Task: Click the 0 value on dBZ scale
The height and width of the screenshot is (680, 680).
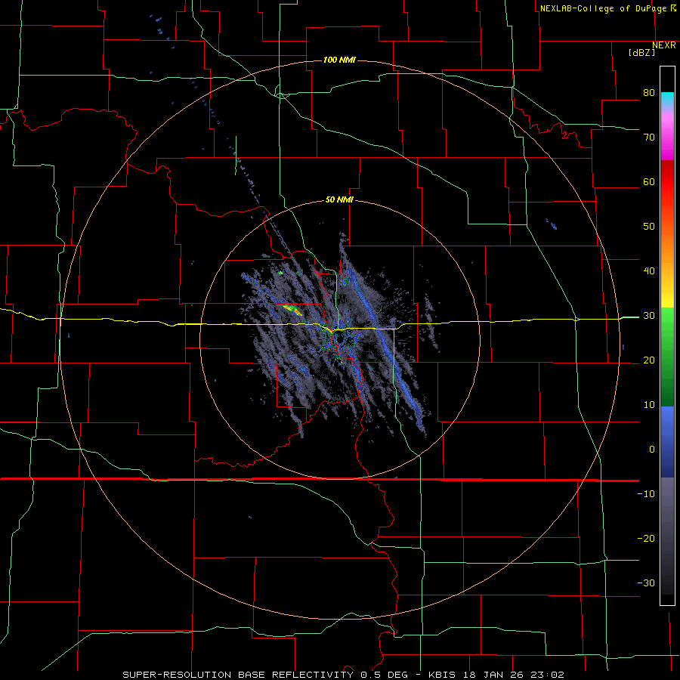Action: [652, 450]
